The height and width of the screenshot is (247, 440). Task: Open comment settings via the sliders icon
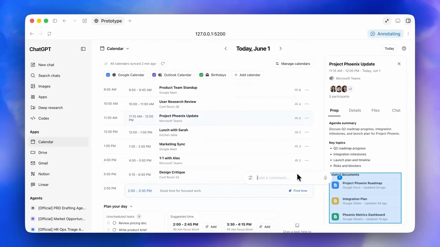point(250,178)
